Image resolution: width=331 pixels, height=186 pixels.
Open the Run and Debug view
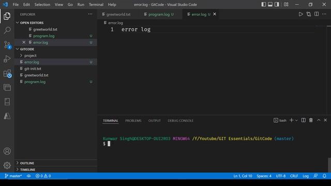(x=7, y=59)
